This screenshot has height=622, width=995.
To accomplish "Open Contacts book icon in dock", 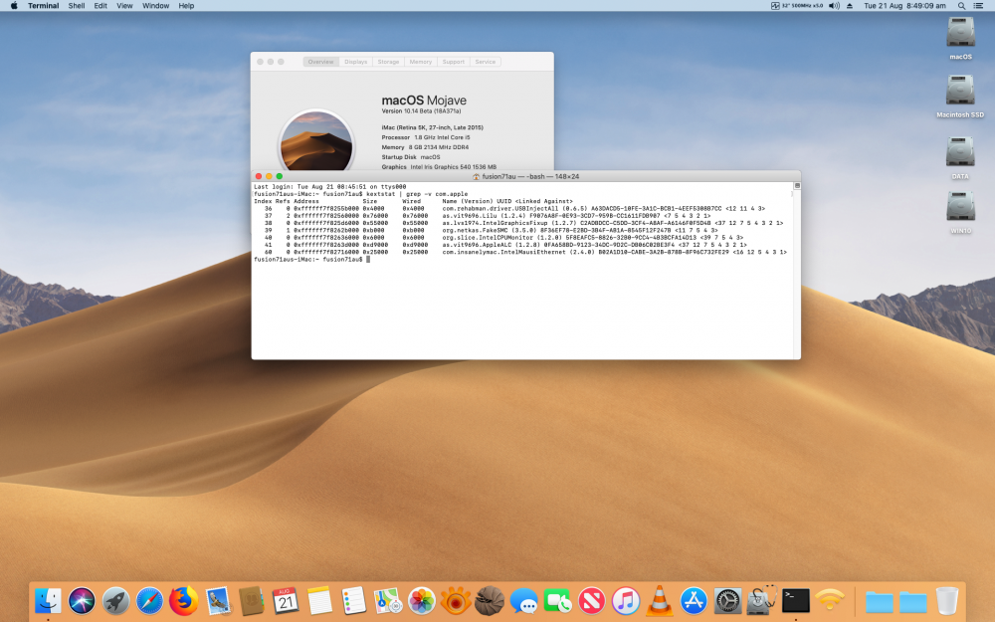I will [x=252, y=600].
